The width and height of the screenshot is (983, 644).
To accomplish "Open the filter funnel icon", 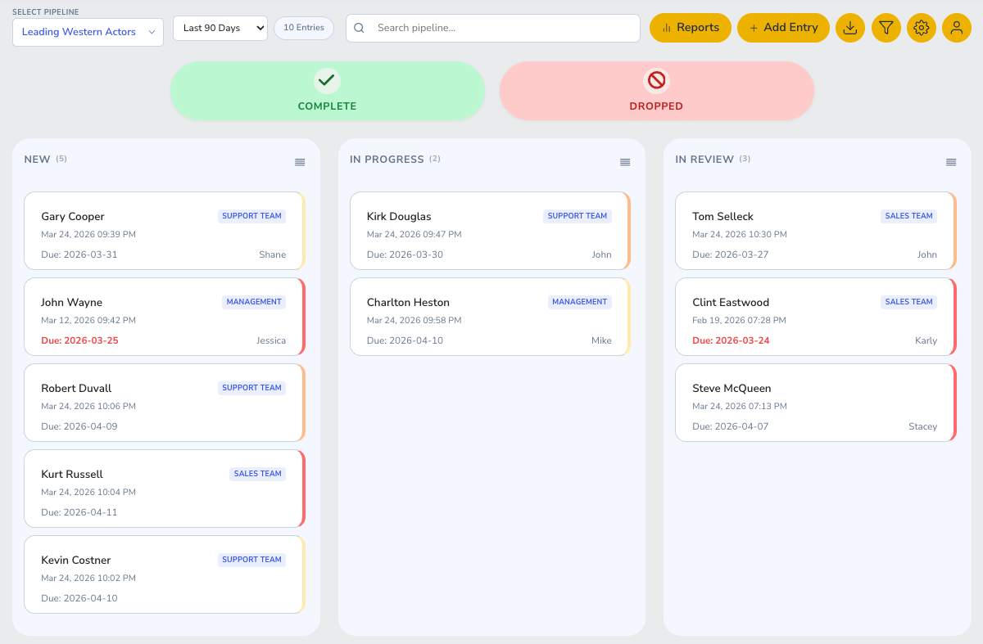I will point(886,27).
